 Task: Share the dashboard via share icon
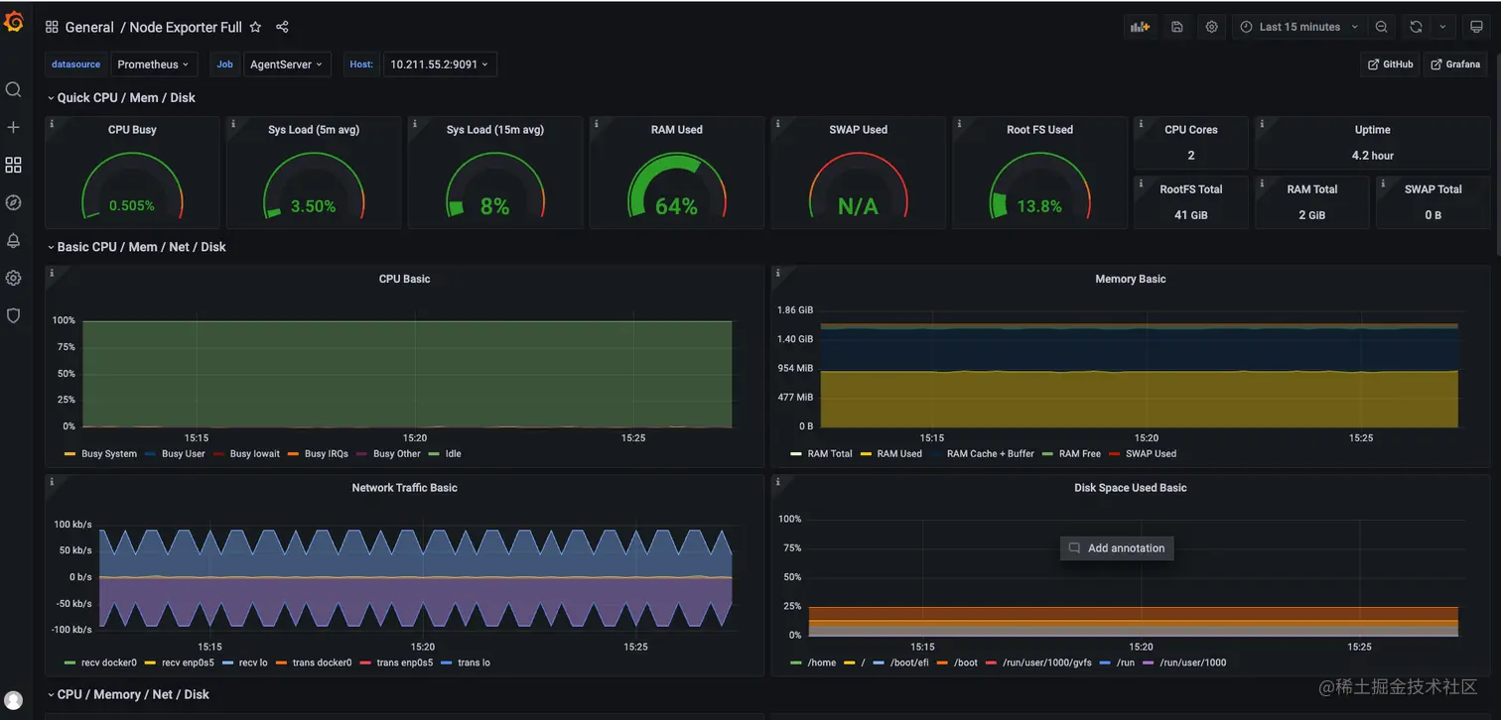282,27
